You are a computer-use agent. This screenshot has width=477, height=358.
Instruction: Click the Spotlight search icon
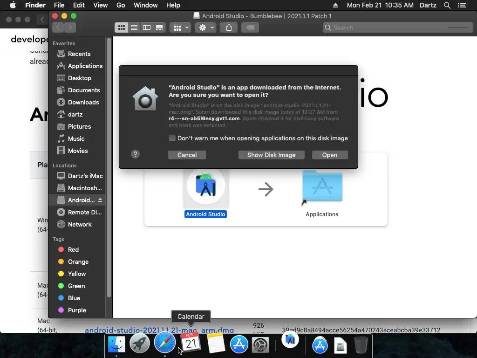(x=447, y=5)
